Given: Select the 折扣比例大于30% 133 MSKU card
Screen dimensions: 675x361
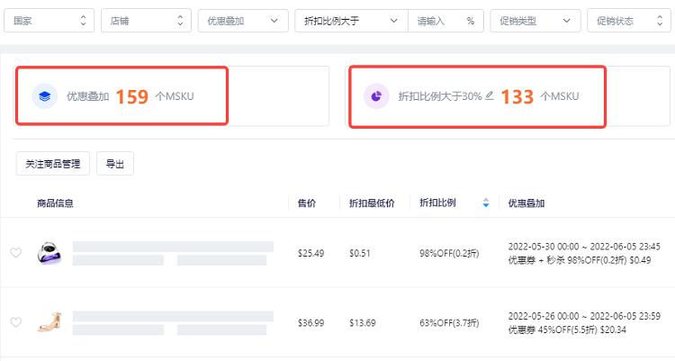Looking at the screenshot, I should pos(477,95).
